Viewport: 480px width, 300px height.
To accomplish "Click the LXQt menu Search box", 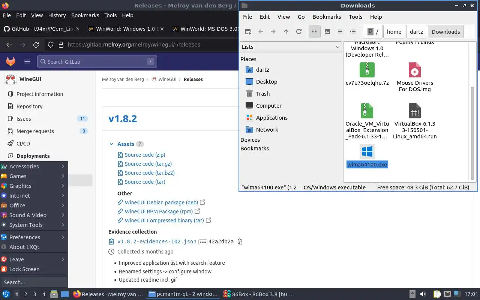I will click(x=34, y=282).
